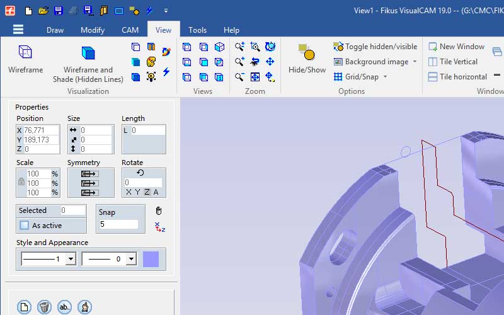Open file using the folder icon

43,11
